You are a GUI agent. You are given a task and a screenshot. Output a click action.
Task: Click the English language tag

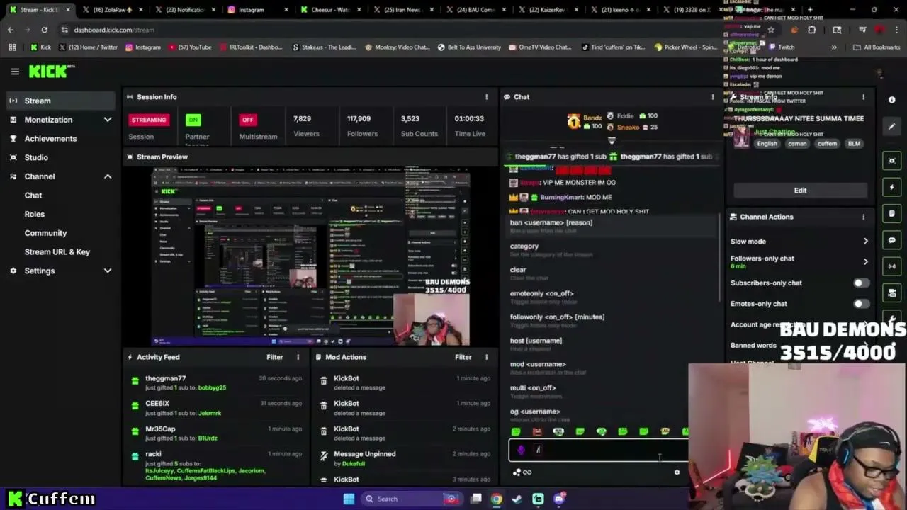(767, 144)
